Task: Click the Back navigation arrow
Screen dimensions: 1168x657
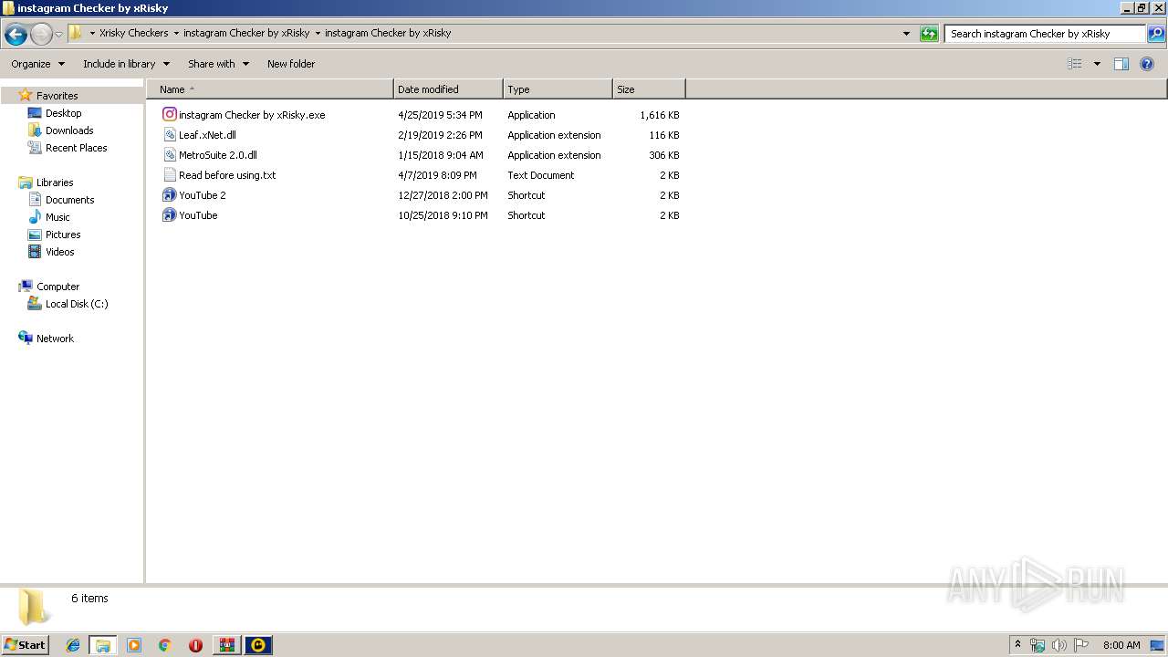Action: pyautogui.click(x=16, y=35)
